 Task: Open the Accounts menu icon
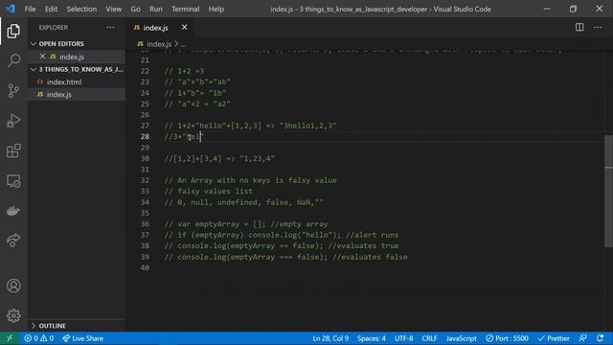(x=13, y=286)
